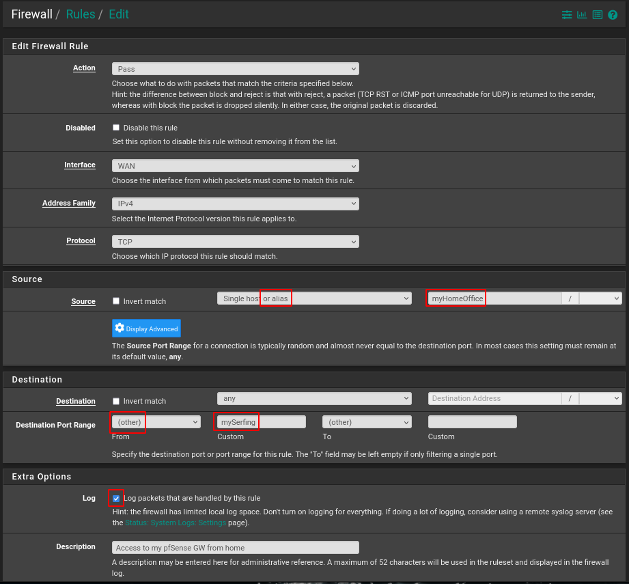The height and width of the screenshot is (584, 629).
Task: Open the Action dropdown set to Pass
Action: point(235,69)
